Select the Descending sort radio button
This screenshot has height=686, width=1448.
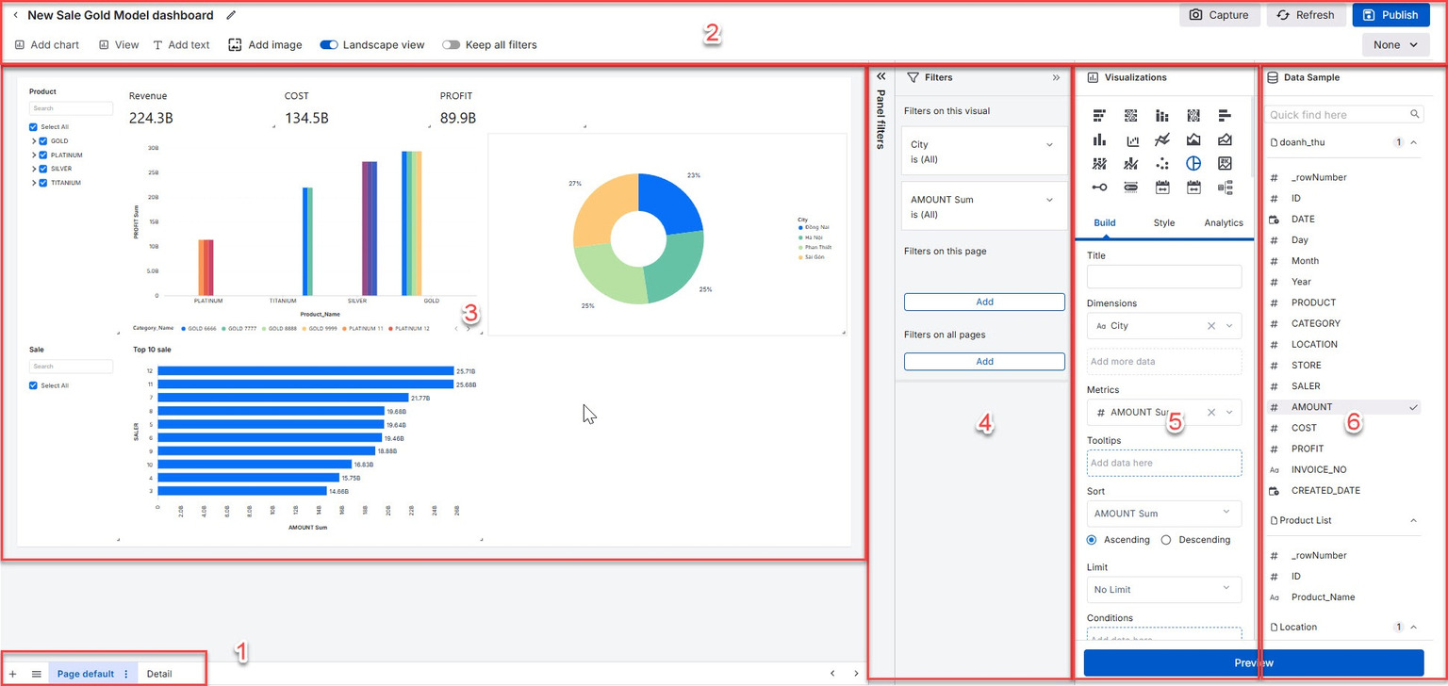1166,540
